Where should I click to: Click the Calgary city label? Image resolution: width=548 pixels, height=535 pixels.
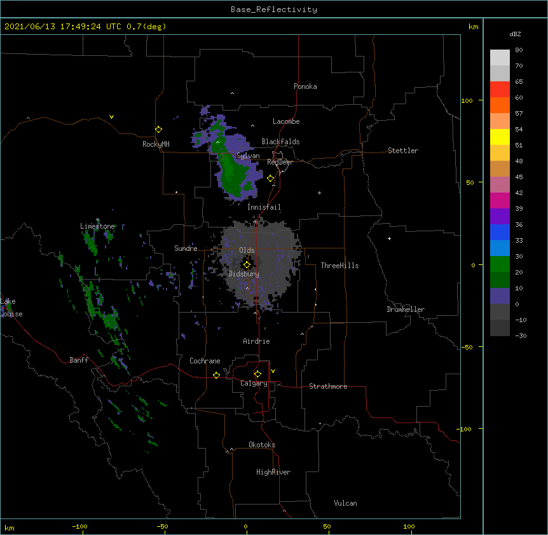(254, 383)
